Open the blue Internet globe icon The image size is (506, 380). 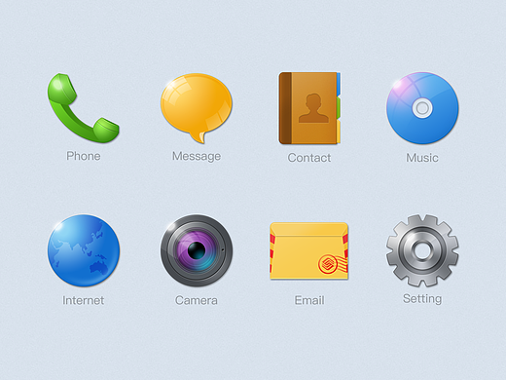[x=84, y=250]
